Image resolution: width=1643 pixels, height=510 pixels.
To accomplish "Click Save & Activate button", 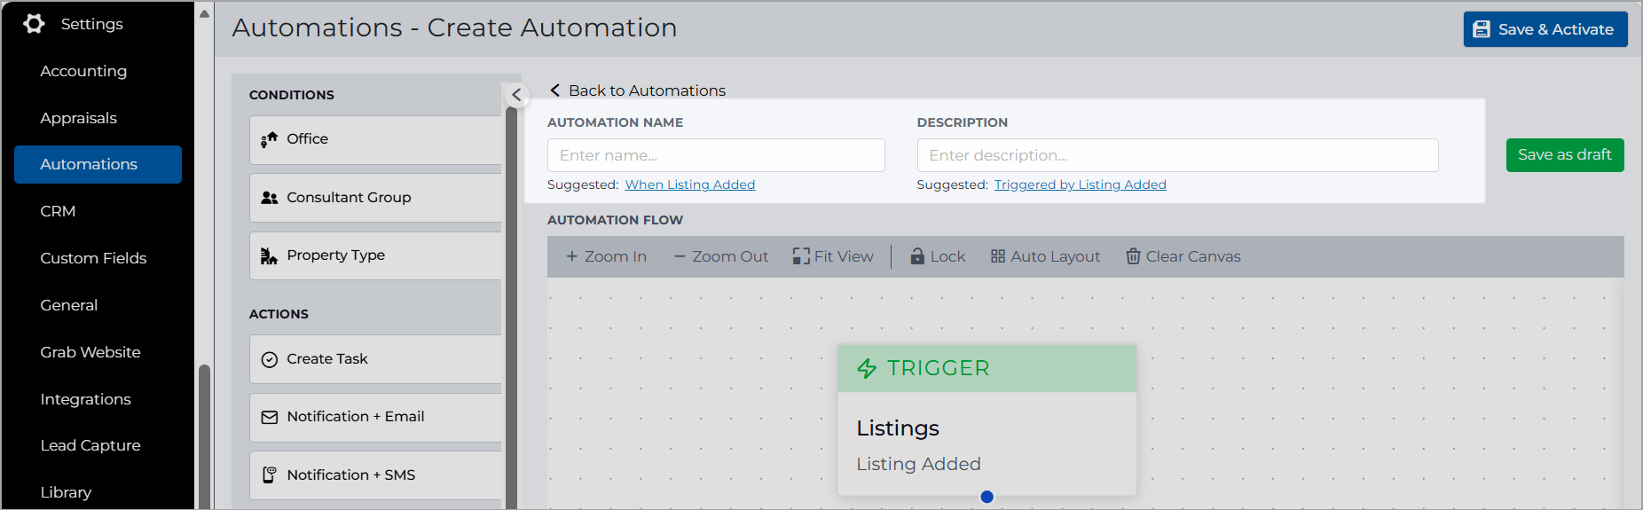I will click(x=1545, y=29).
